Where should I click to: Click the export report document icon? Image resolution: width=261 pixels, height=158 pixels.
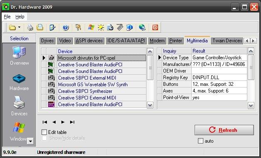52,27
